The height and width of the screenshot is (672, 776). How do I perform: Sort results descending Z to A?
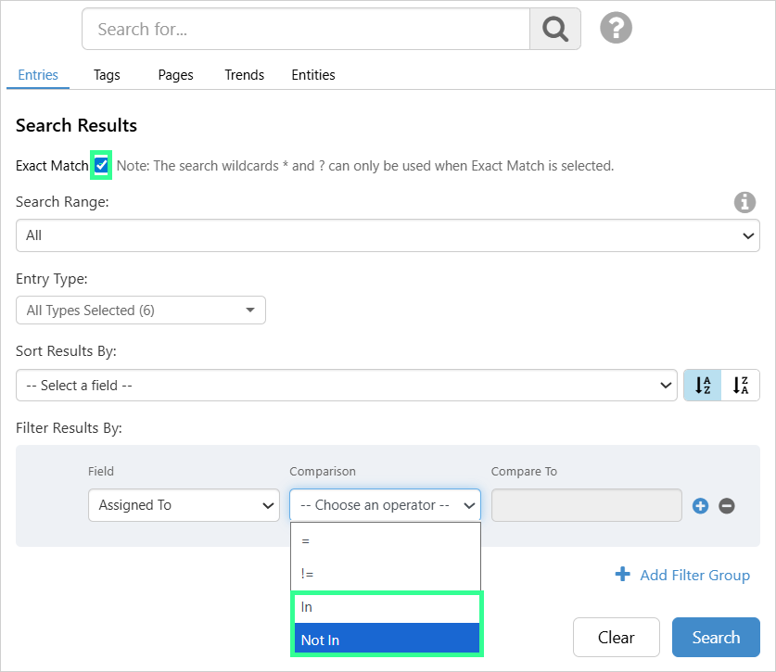pyautogui.click(x=740, y=386)
